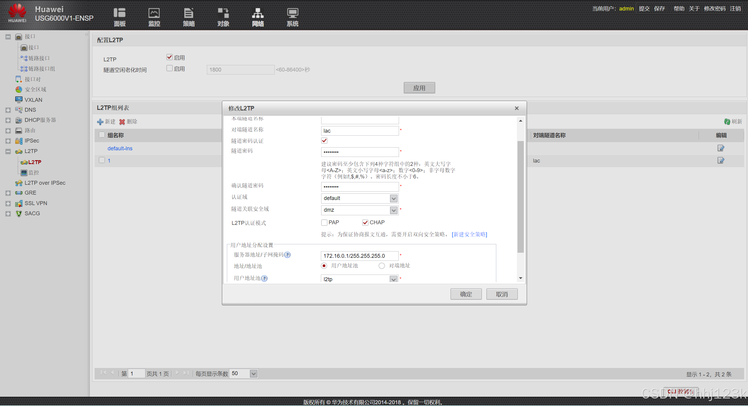Expand the IPSec tree node

pos(8,141)
